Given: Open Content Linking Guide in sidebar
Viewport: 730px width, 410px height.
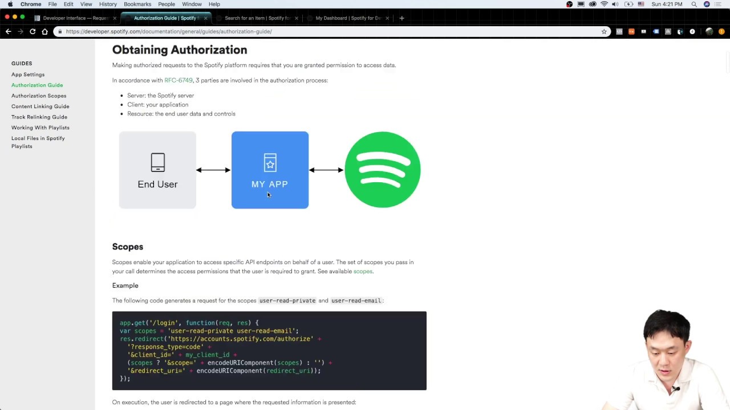Looking at the screenshot, I should (40, 106).
